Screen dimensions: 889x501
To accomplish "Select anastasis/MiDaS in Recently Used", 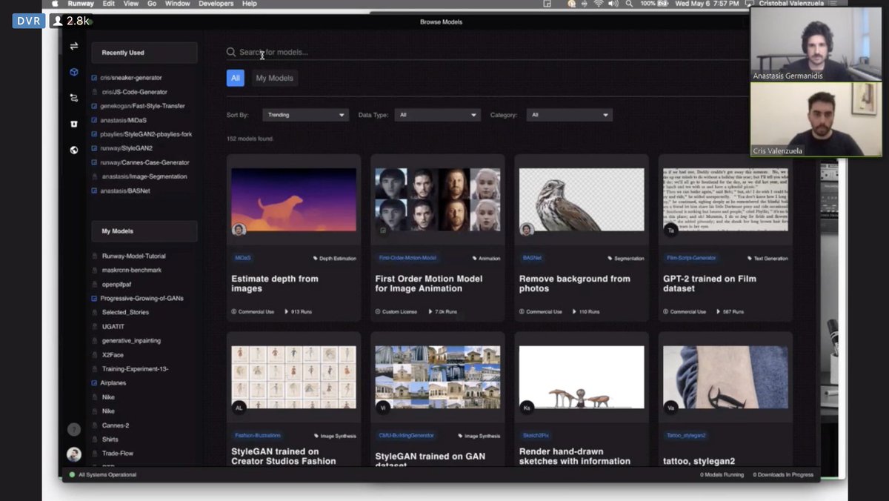I will (x=122, y=120).
